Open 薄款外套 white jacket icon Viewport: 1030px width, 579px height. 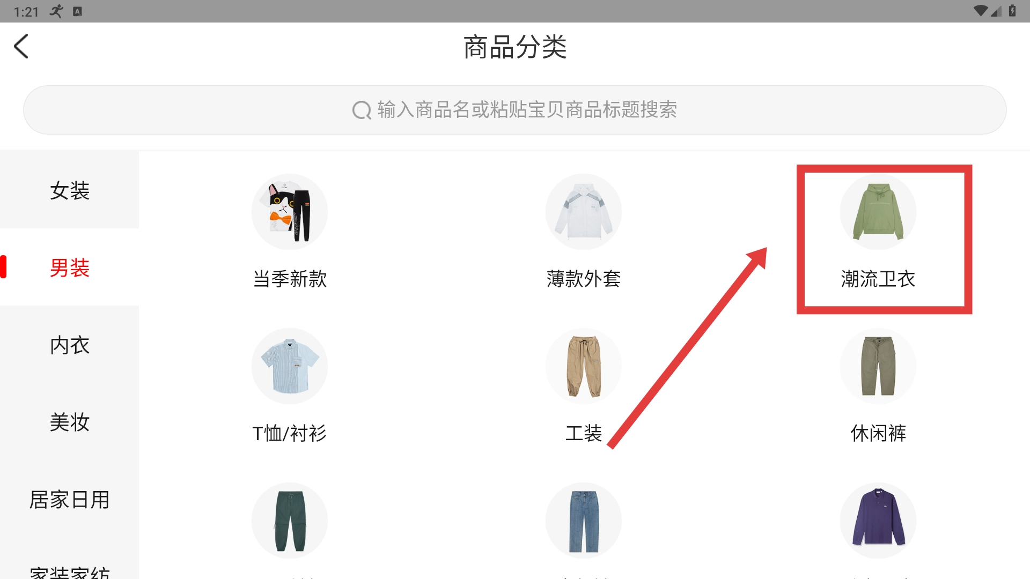pos(584,212)
